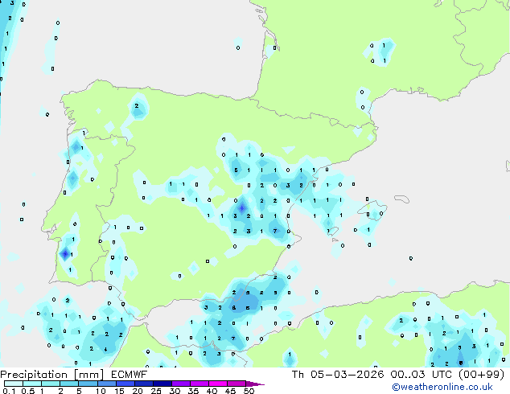Click the legend label '0.5'
Image resolution: width=510 pixels, height=394 pixels.
coord(27,391)
